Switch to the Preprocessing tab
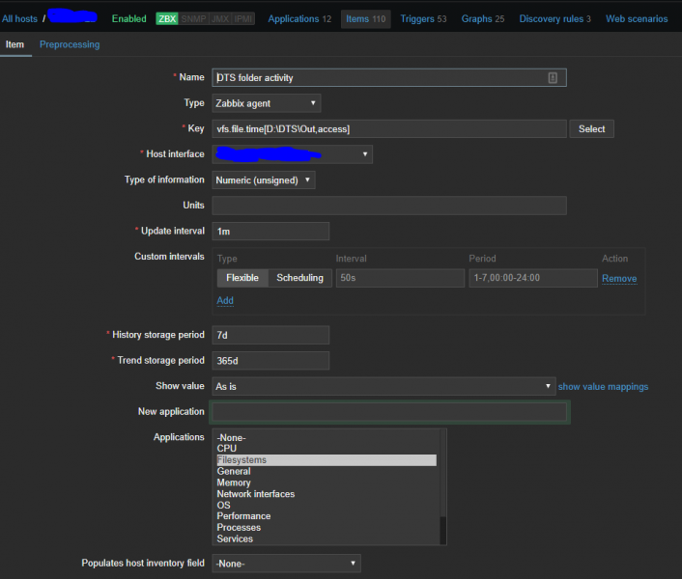The height and width of the screenshot is (579, 682). coord(70,44)
